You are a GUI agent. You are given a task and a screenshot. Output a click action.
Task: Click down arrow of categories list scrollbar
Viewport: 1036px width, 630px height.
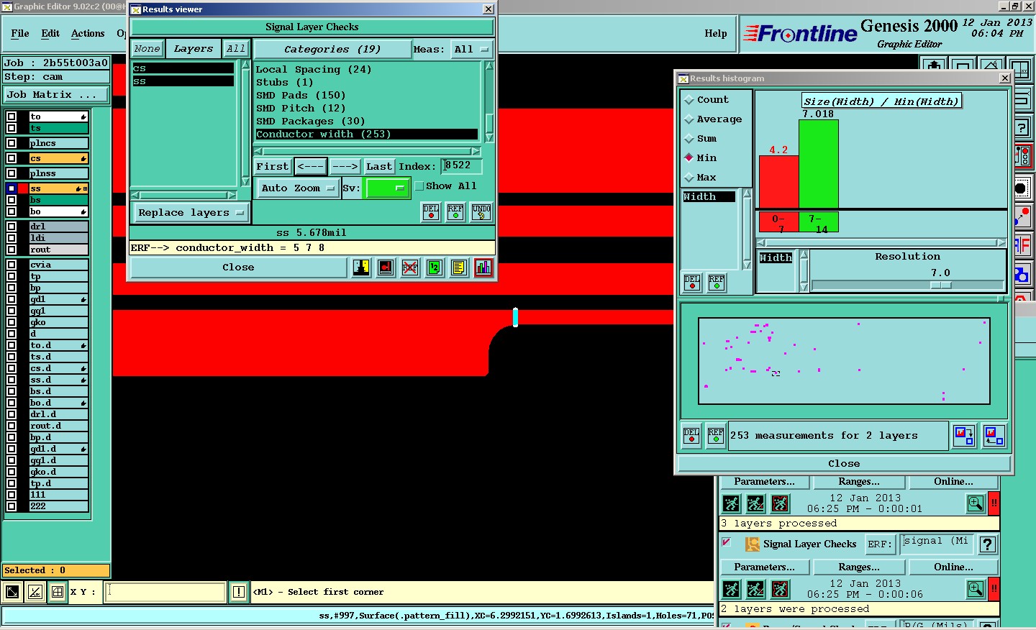point(489,138)
